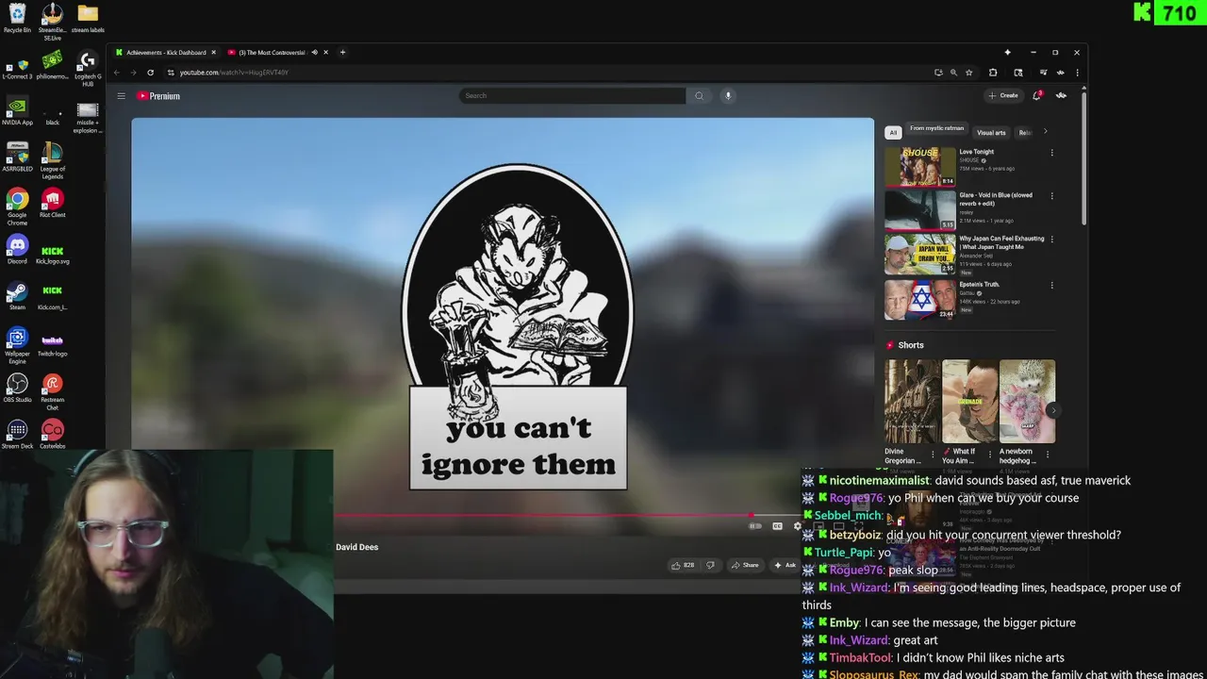This screenshot has height=679, width=1207.
Task: Open YouTube notifications bell
Action: tap(1036, 95)
